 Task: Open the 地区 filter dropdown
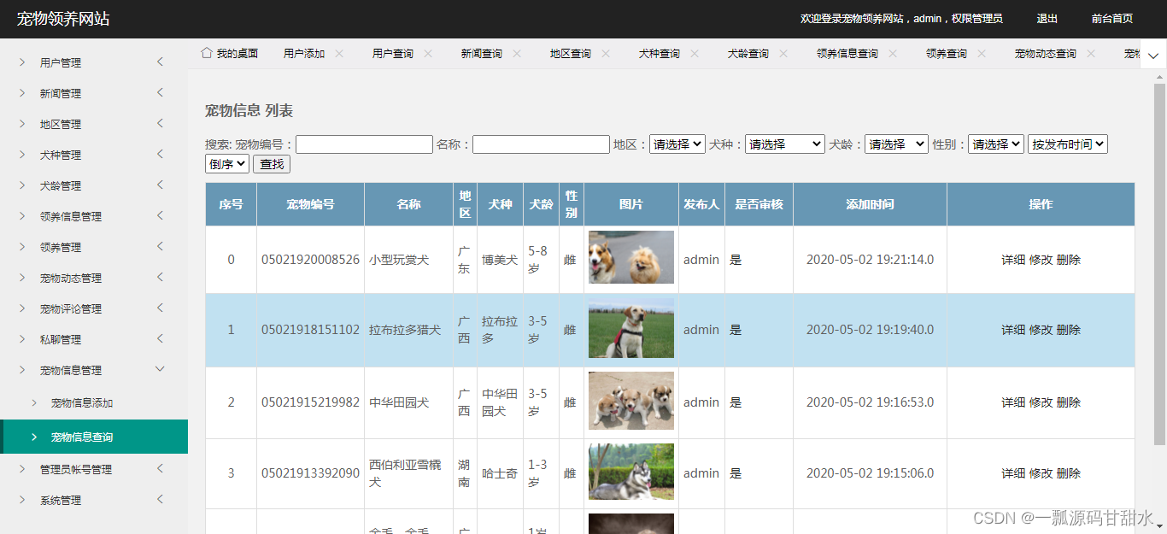(x=677, y=144)
